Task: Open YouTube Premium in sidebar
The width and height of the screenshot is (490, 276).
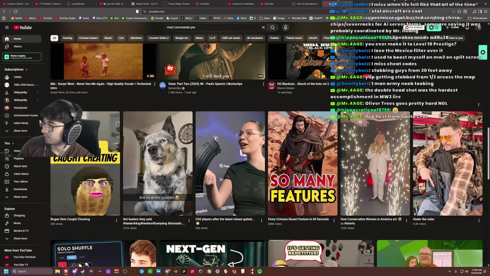Action: 21,257
